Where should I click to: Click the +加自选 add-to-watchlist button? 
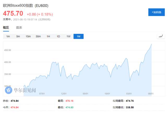click(157, 12)
